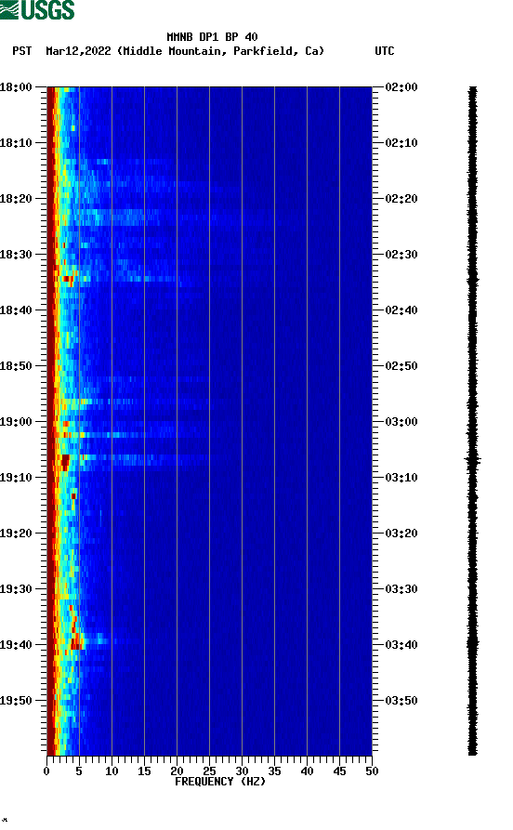Image resolution: width=513 pixels, height=830 pixels.
Task: Click the FREQUENCY (HZ) axis label
Action: tap(220, 782)
